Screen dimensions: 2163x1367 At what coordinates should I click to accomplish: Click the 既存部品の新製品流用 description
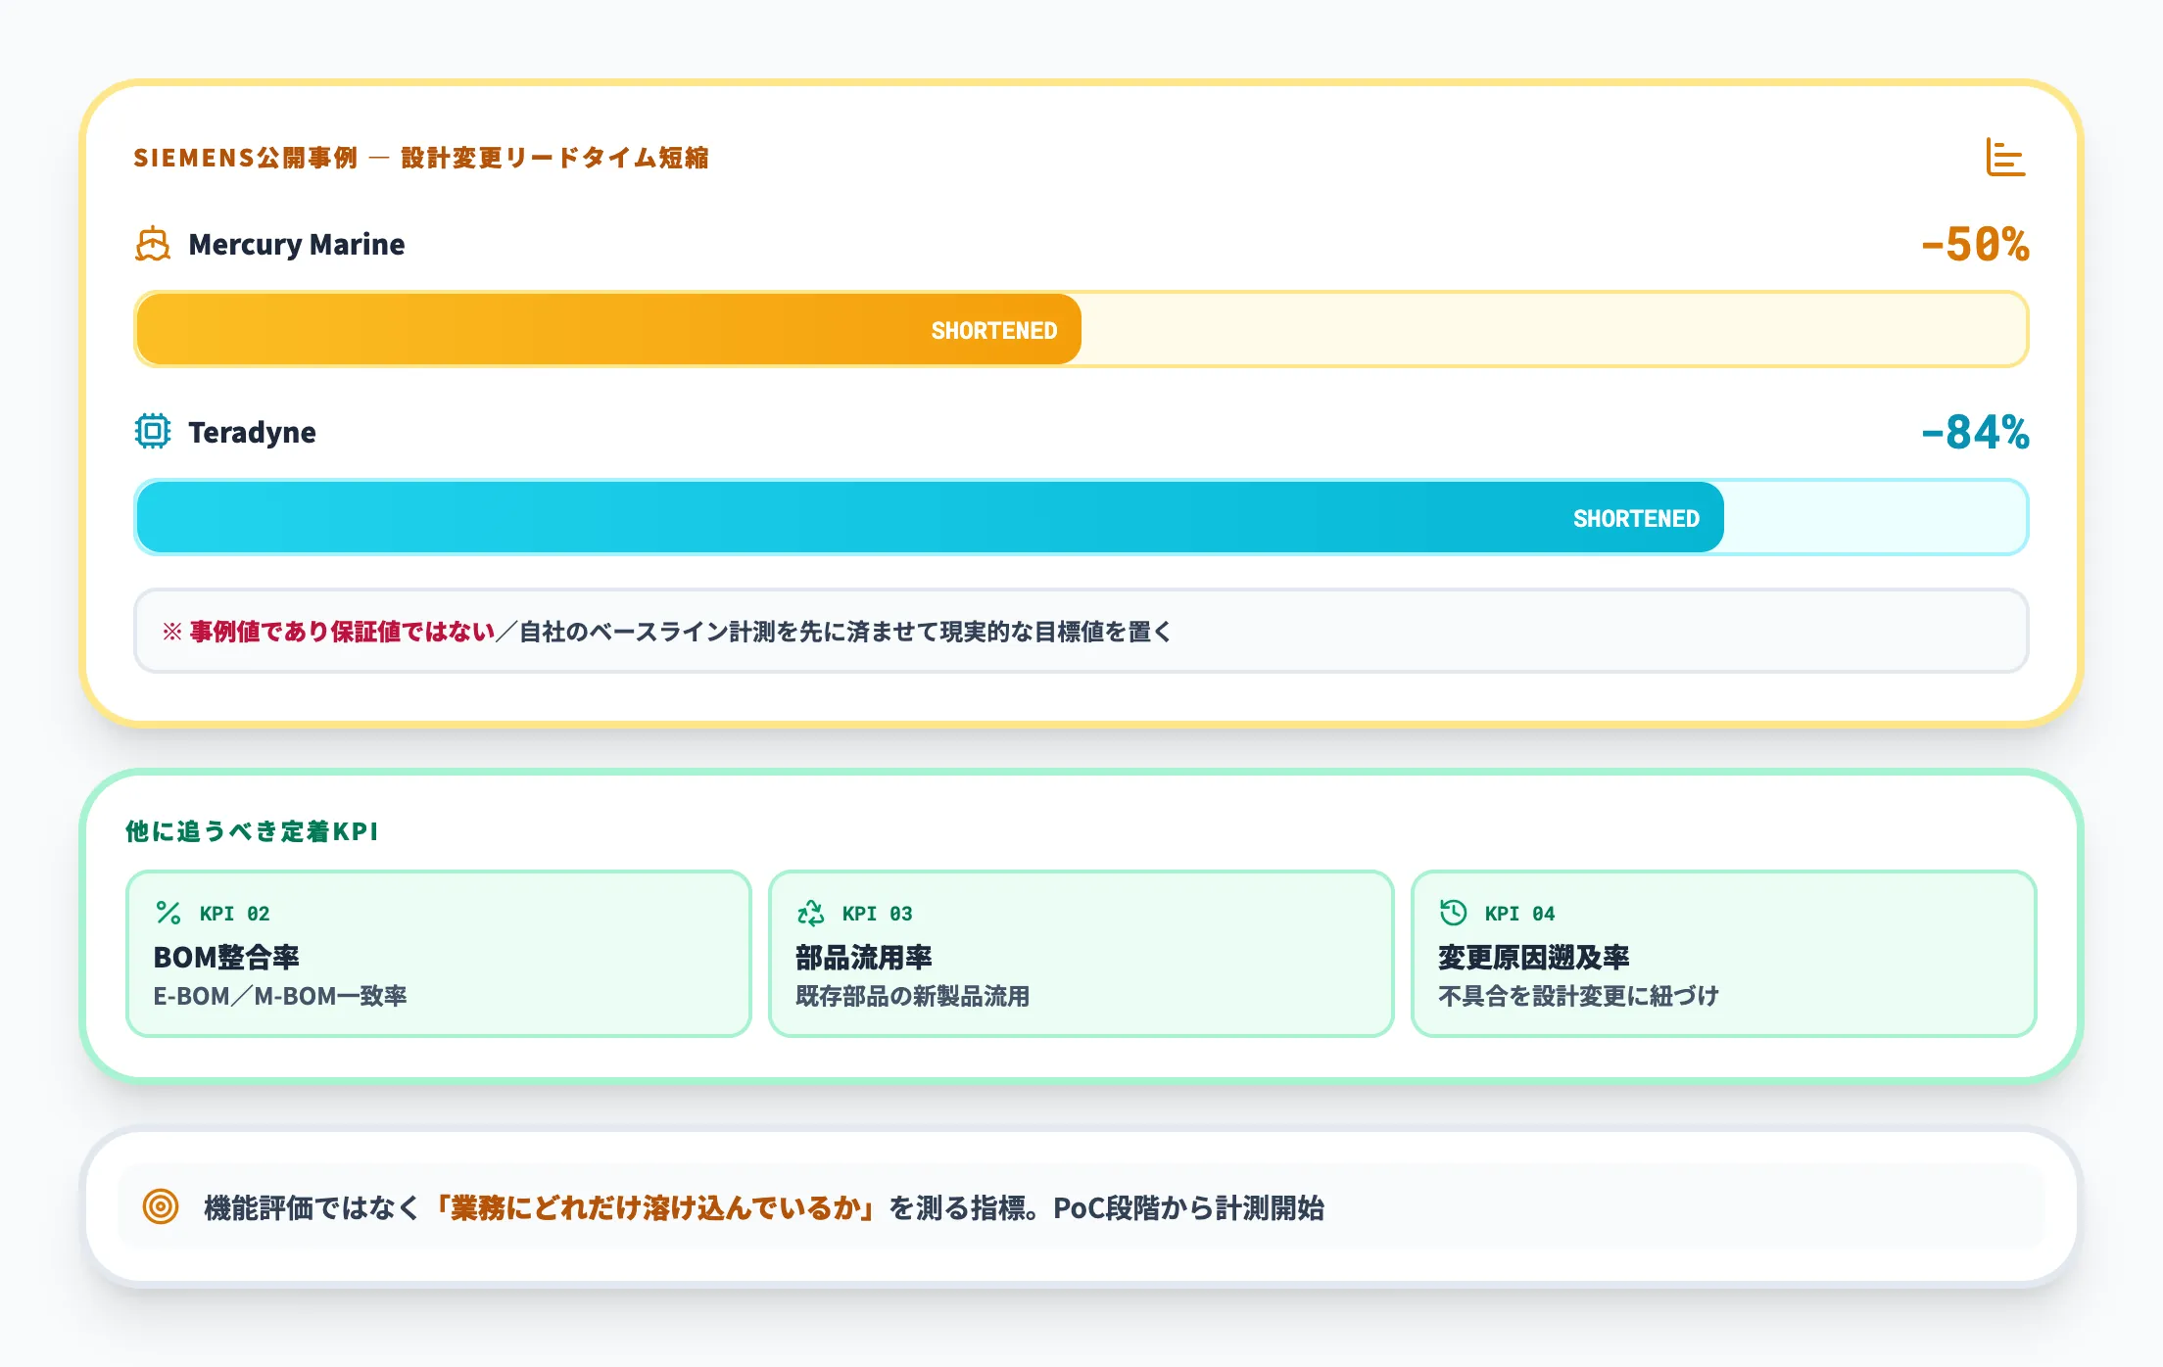pos(913,996)
